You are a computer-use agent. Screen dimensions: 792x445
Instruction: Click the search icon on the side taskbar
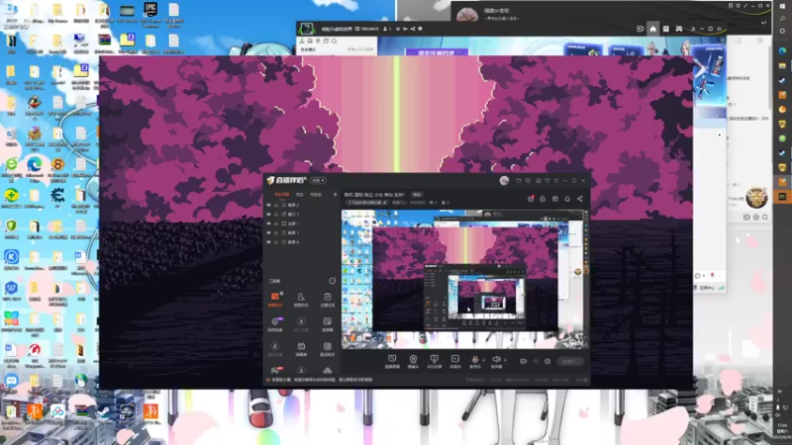point(782,19)
